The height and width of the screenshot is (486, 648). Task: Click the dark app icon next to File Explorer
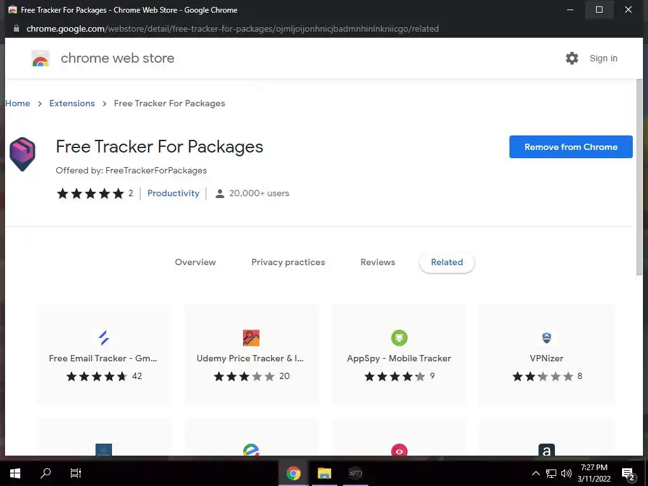356,473
